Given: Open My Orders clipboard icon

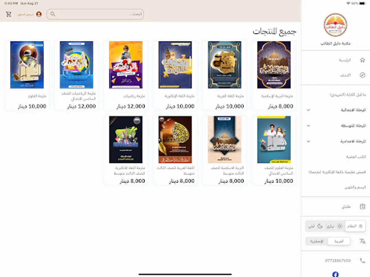Looking at the screenshot, I should (x=362, y=207).
